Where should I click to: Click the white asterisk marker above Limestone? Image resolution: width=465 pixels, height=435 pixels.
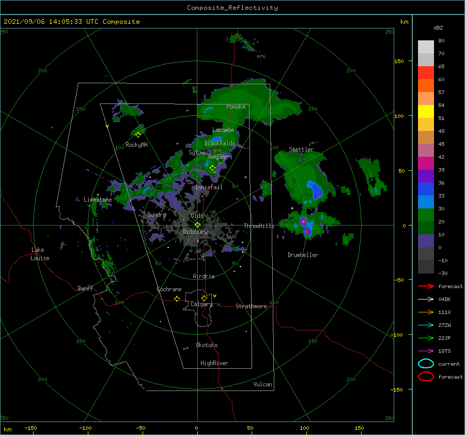[98, 195]
